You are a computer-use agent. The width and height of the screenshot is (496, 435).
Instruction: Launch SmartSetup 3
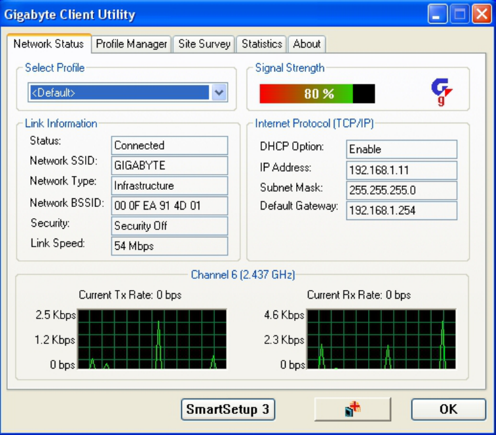[228, 409]
